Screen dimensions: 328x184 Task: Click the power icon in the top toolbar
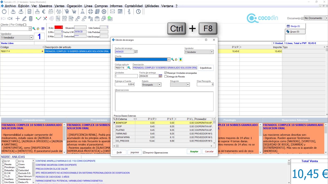pos(4,11)
